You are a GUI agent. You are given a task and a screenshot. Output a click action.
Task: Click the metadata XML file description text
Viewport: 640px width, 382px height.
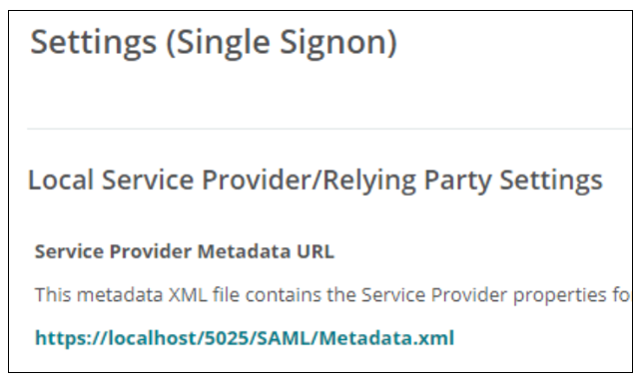point(332,295)
